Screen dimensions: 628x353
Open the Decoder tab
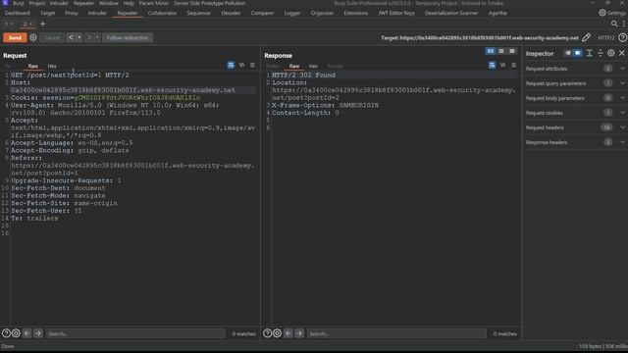pyautogui.click(x=231, y=13)
